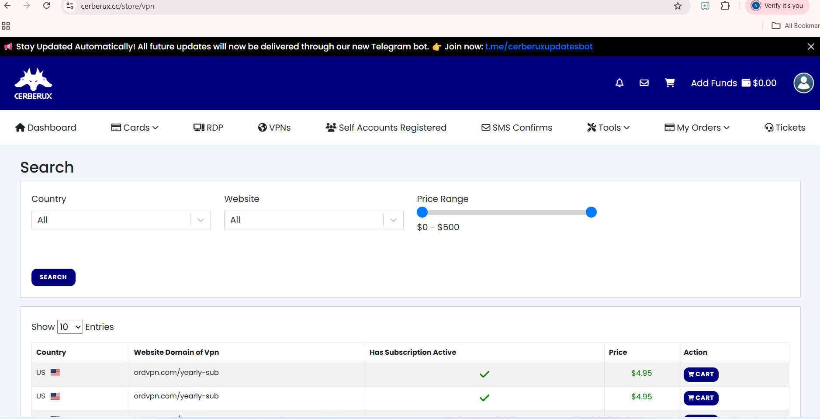The image size is (820, 419).
Task: Open the t.me/cerberuxupdatesbot link
Action: point(539,47)
